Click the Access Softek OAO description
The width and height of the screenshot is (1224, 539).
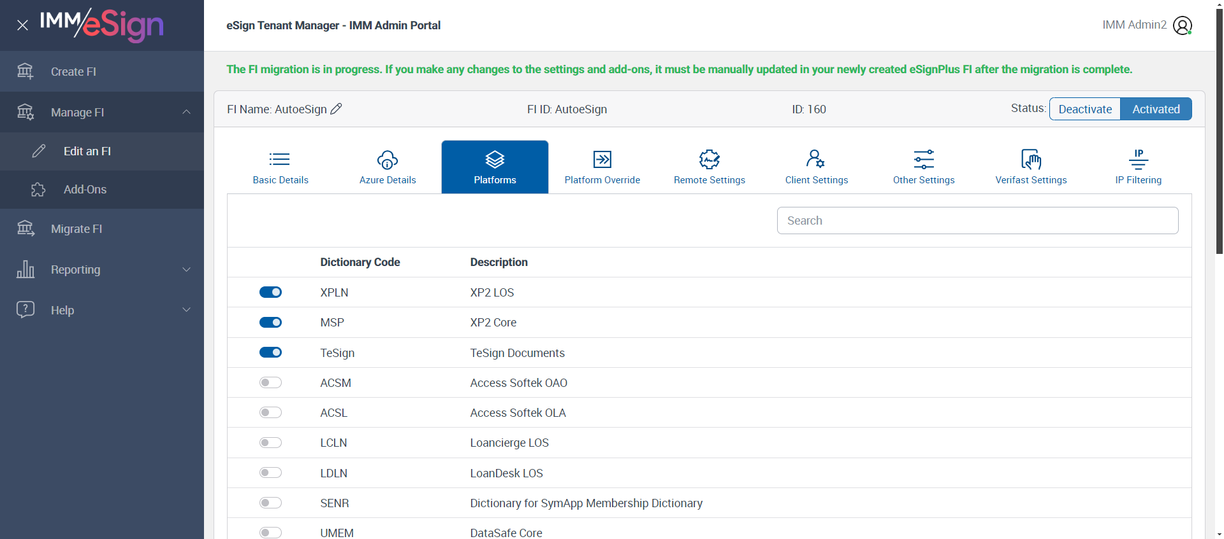(519, 383)
